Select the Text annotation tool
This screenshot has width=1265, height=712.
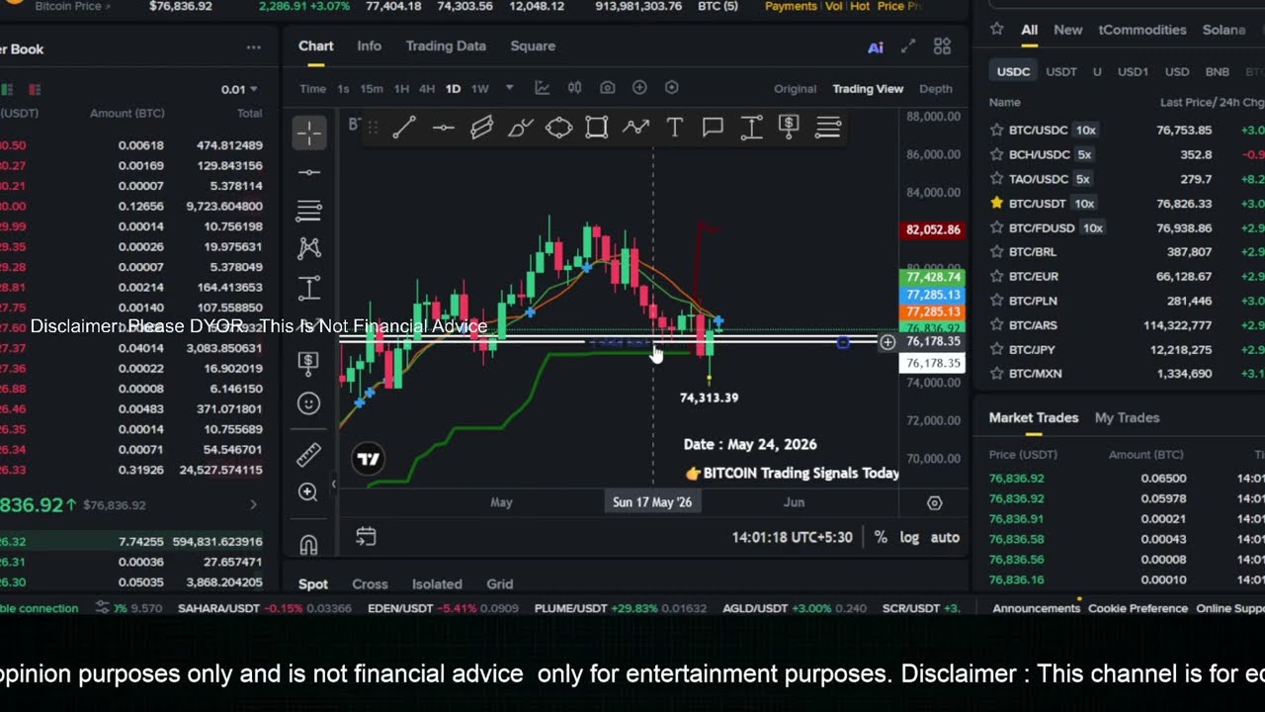[674, 128]
